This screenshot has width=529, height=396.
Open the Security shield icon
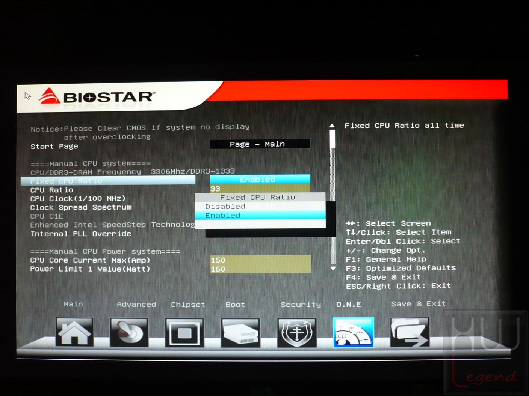[297, 333]
